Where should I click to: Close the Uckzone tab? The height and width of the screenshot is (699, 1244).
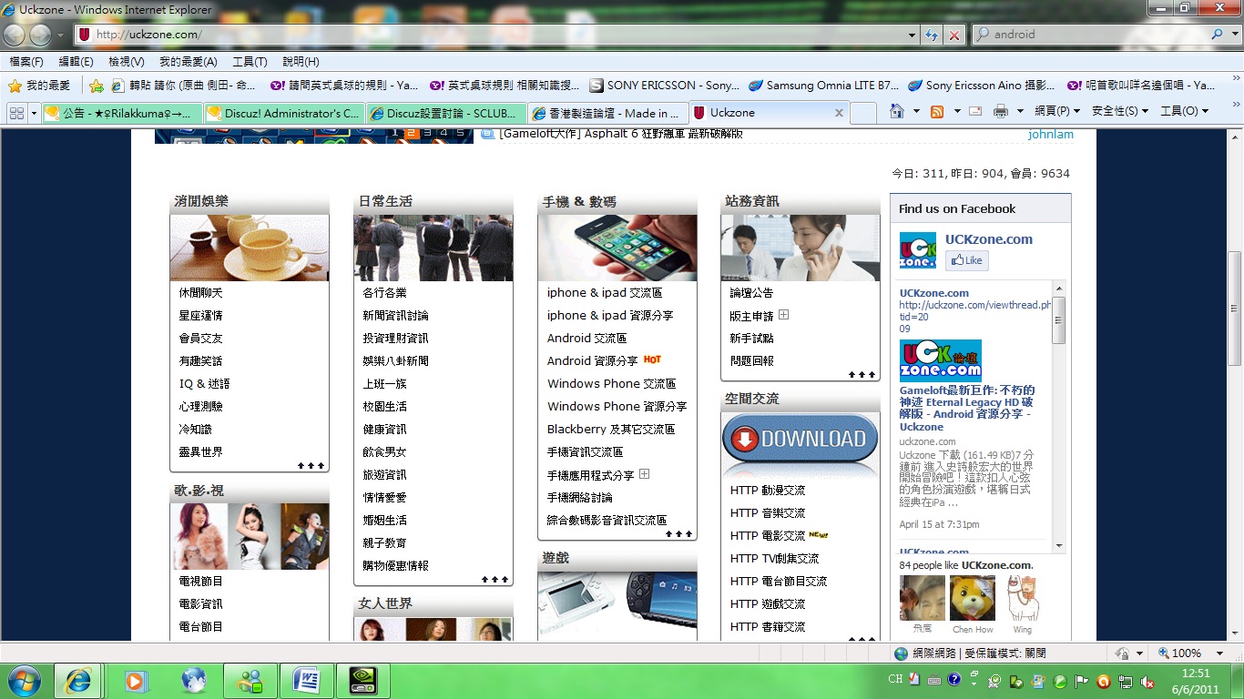click(x=839, y=113)
